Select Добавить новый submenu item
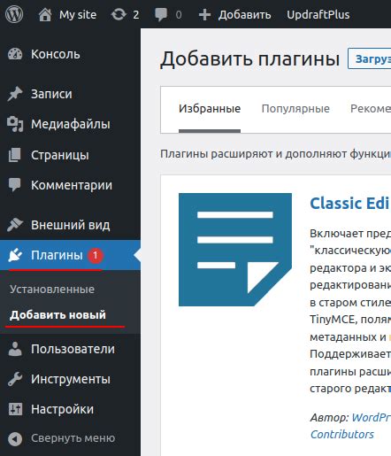This screenshot has height=456, width=391. point(57,315)
